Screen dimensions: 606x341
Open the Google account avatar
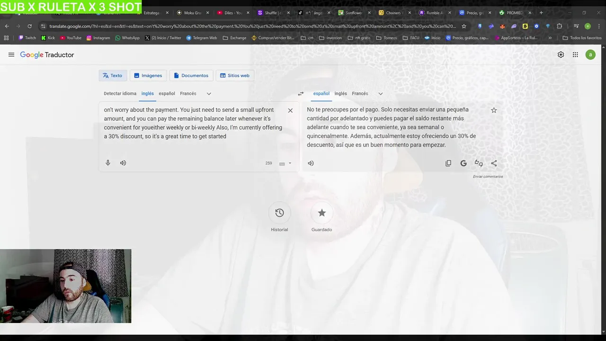pyautogui.click(x=590, y=55)
